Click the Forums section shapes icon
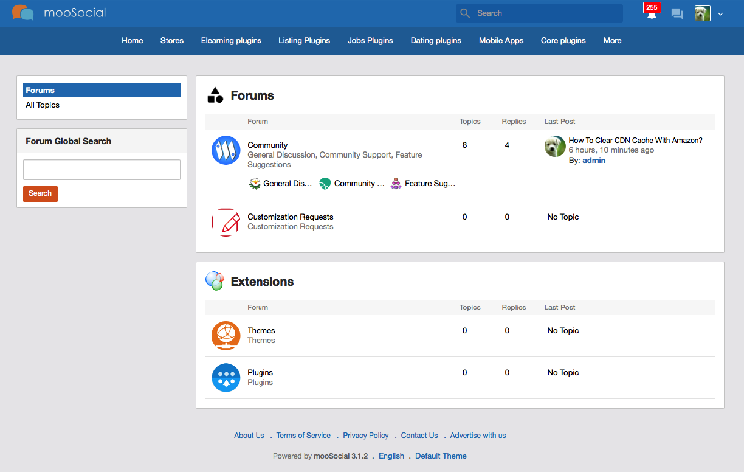Screen dimensions: 744x472 215,95
